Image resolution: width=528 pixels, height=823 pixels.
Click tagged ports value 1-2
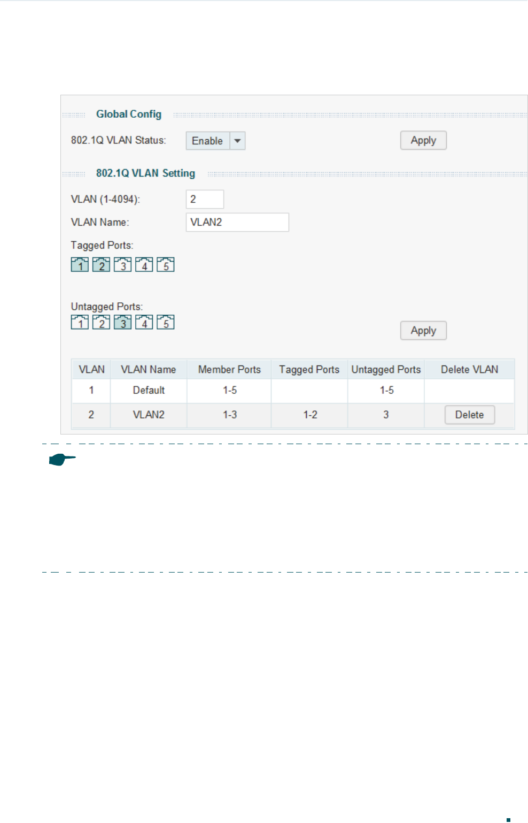[310, 415]
